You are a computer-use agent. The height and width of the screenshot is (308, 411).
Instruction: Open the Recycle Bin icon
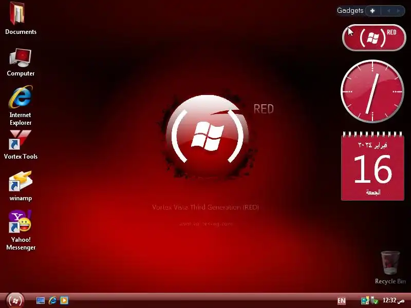[x=390, y=263]
